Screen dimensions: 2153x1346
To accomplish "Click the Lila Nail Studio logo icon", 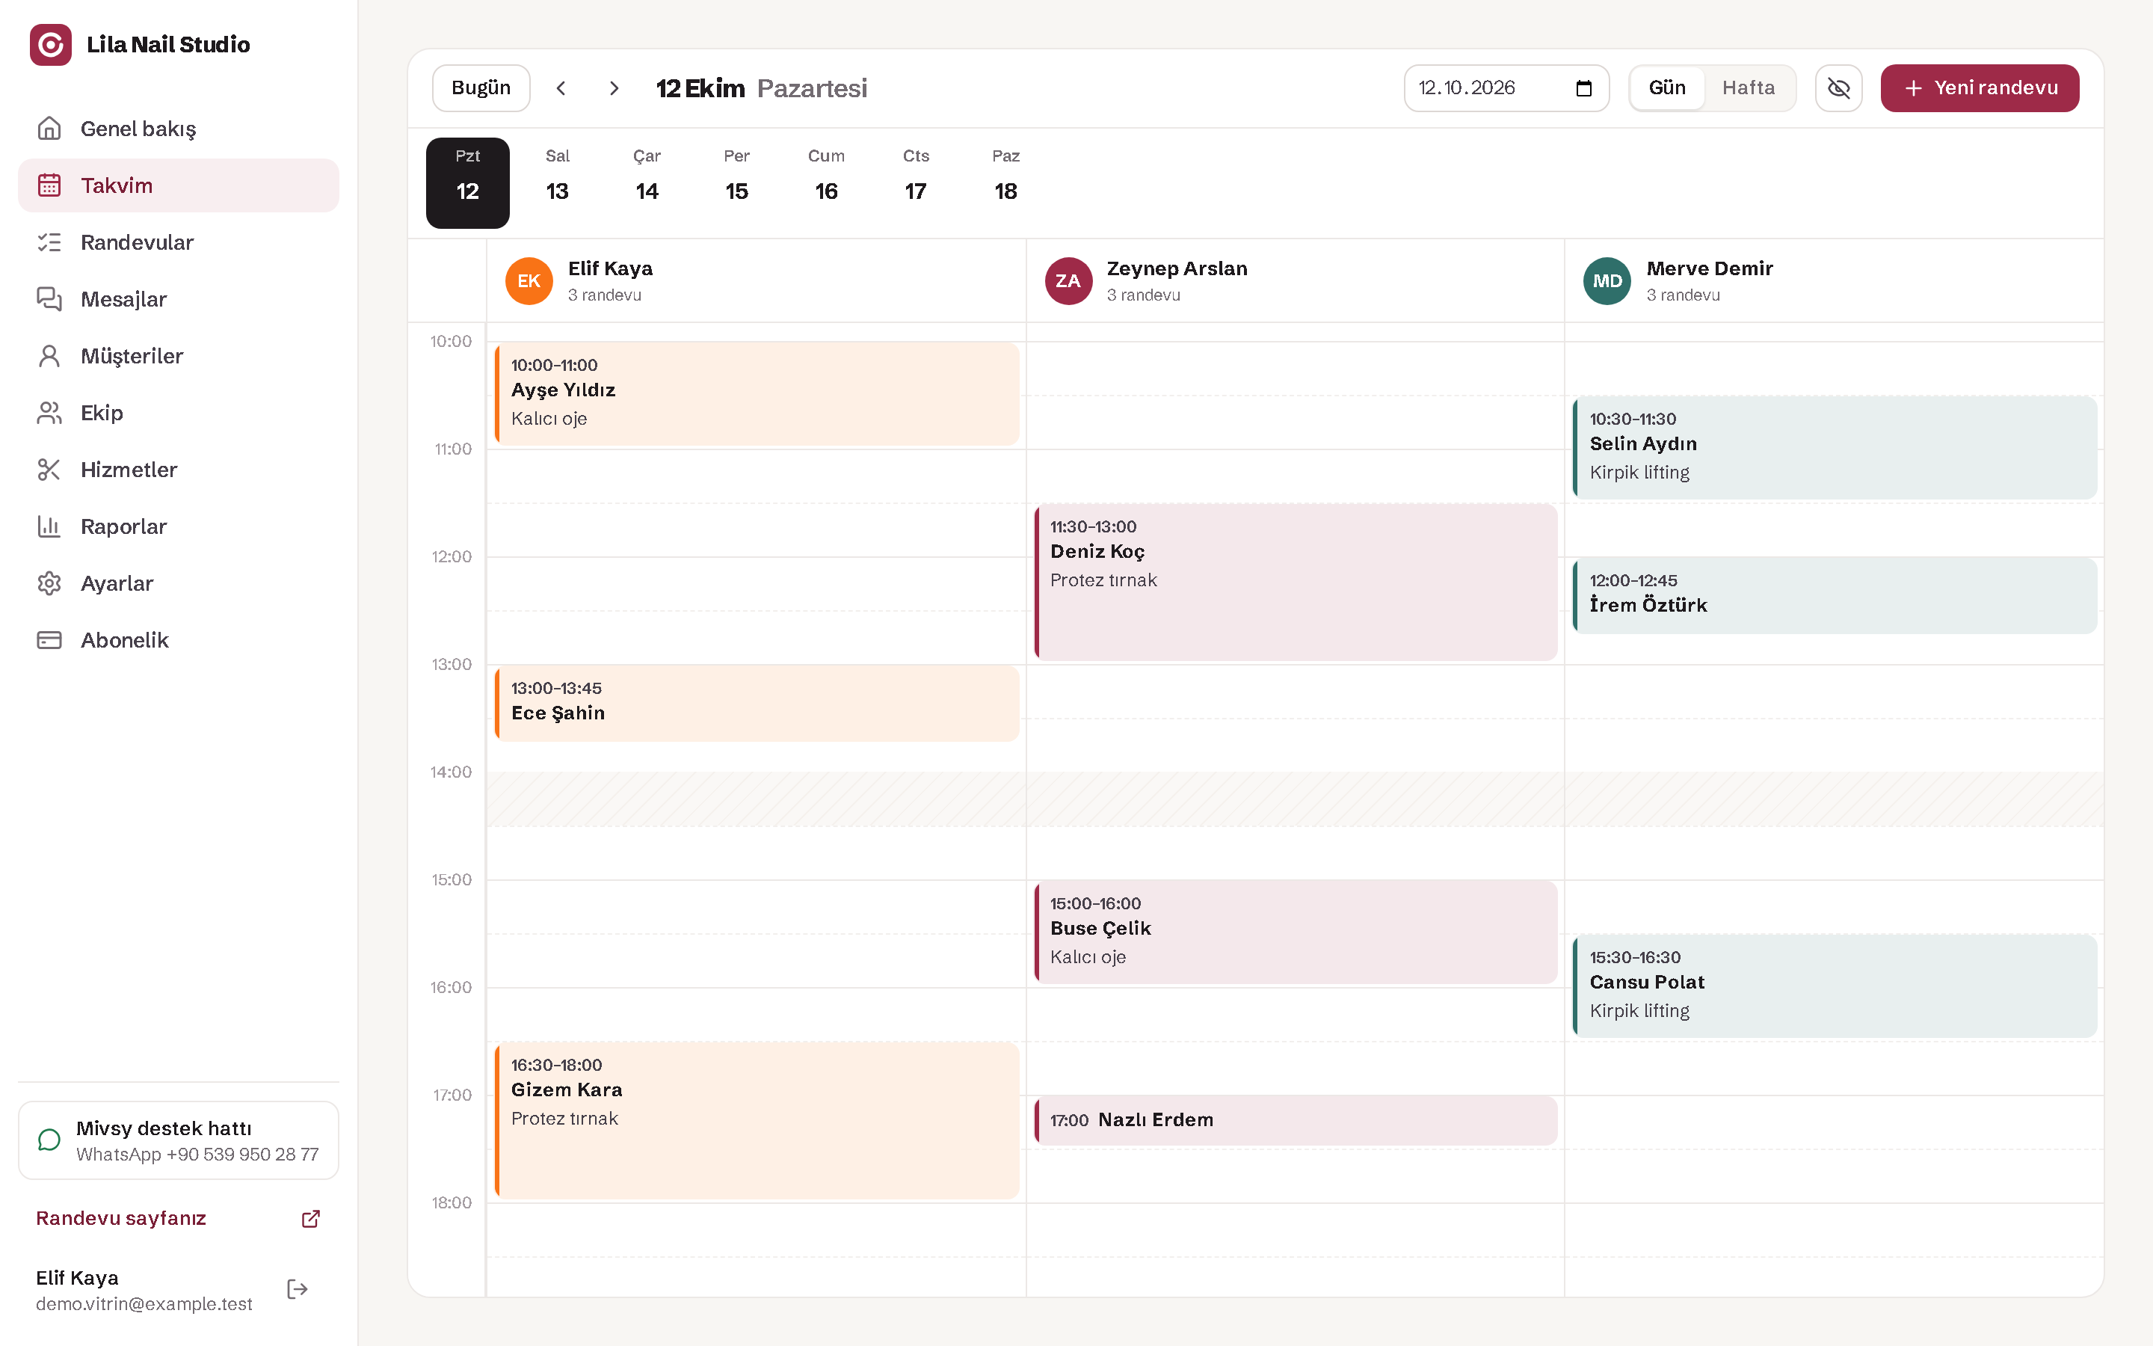I will click(51, 45).
